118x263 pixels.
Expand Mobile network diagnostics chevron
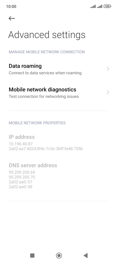coord(108,92)
